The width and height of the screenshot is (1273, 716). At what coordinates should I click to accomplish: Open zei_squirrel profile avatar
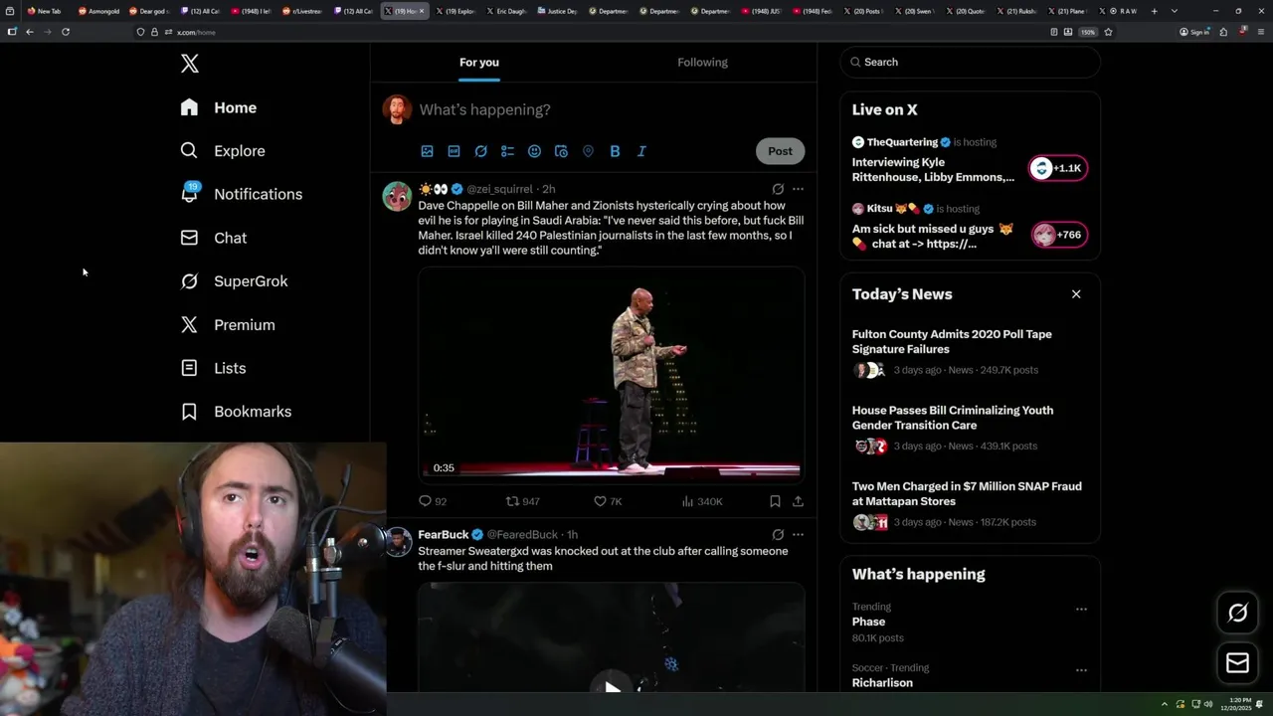click(397, 196)
